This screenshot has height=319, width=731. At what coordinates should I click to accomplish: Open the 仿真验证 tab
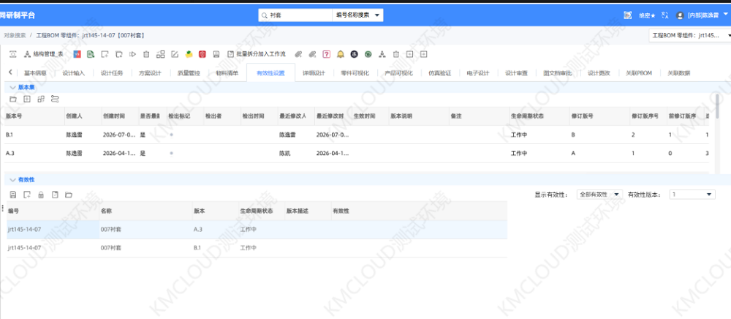tap(439, 72)
